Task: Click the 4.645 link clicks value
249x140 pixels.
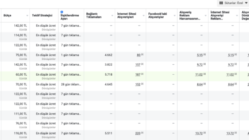Action: pos(108,84)
